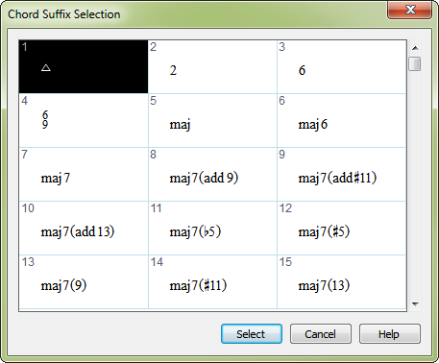Pick the "maj7(b5)" chord suffix
This screenshot has width=439, height=363.
pyautogui.click(x=212, y=228)
